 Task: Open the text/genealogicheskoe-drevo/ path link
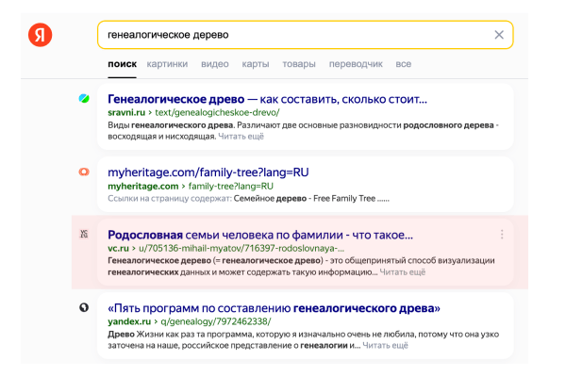coord(217,112)
